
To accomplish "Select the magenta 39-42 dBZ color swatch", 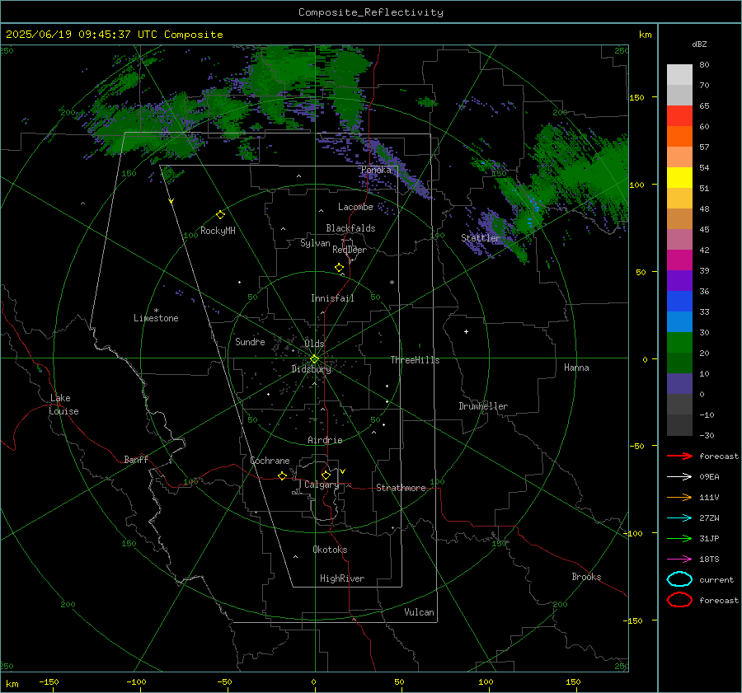I will pos(679,260).
